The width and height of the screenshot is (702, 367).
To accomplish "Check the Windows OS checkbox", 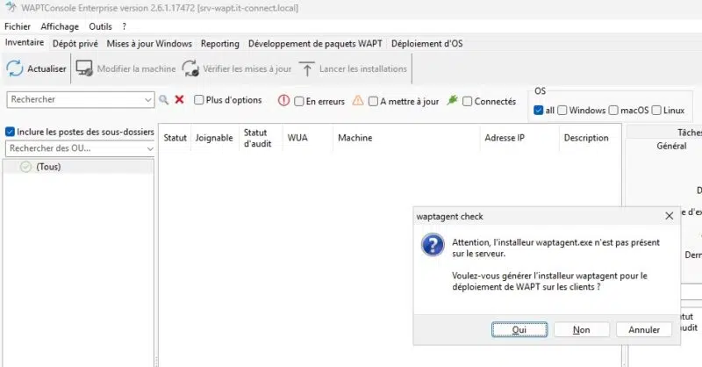I will coord(562,111).
